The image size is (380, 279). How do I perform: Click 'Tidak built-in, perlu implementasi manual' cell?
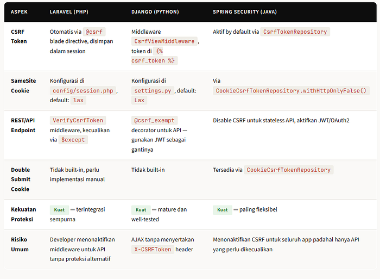click(77, 175)
